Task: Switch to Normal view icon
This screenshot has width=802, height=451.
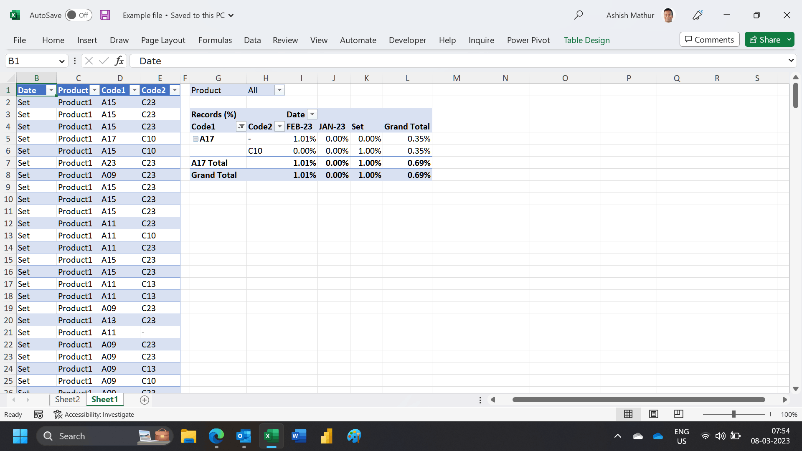Action: (628, 414)
